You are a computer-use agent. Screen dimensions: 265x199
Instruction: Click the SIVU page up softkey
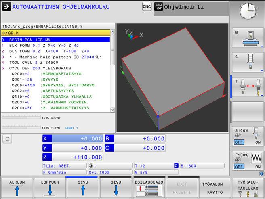coord(83,188)
